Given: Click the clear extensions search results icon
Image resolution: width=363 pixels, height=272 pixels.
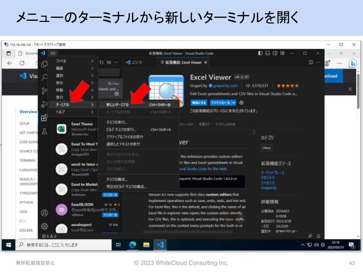Looking at the screenshot, I should [x=109, y=62].
